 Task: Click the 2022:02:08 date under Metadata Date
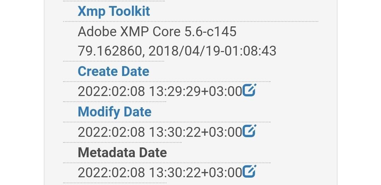[111, 173]
